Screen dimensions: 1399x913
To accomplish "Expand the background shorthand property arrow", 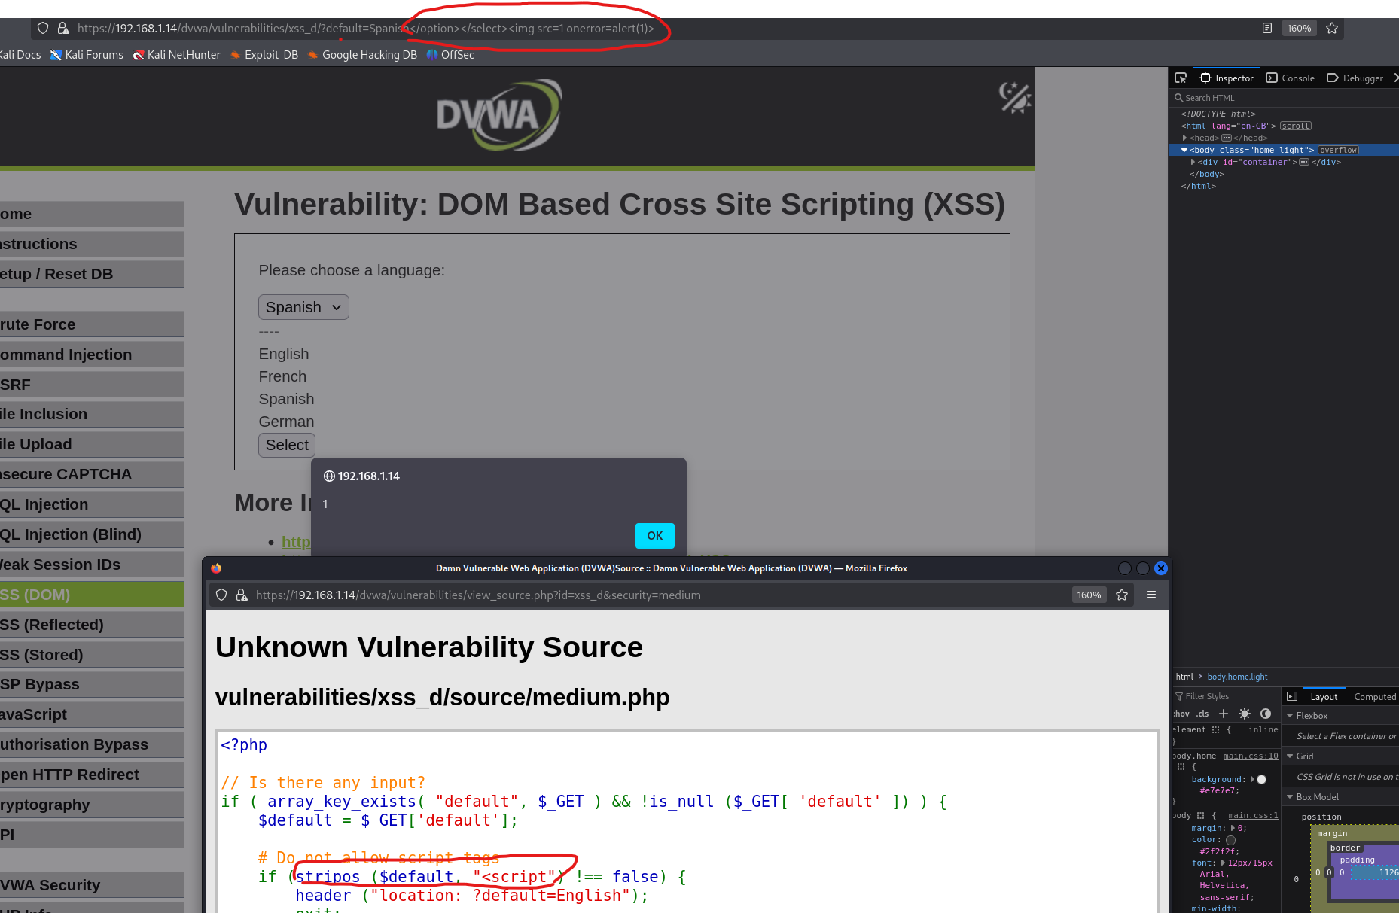I will tap(1253, 779).
